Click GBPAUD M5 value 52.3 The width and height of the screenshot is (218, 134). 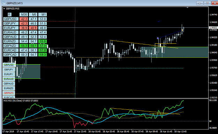33,37
